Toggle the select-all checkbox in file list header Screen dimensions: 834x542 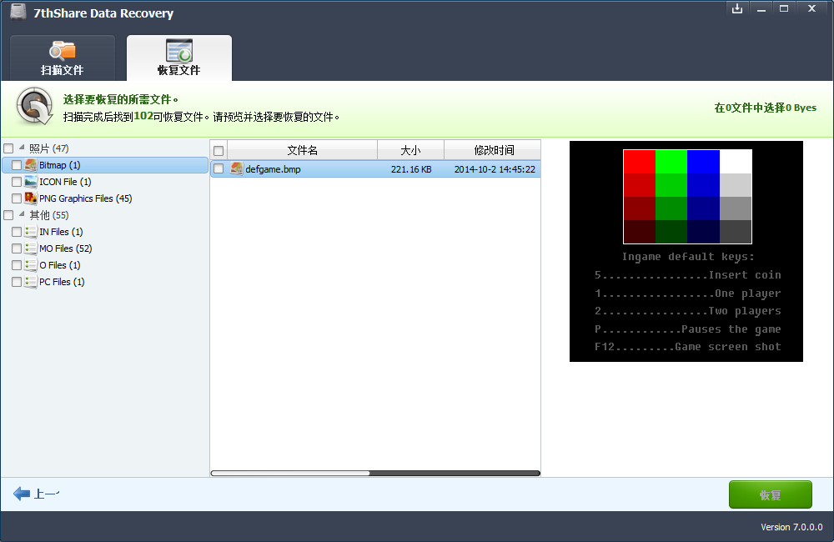219,151
